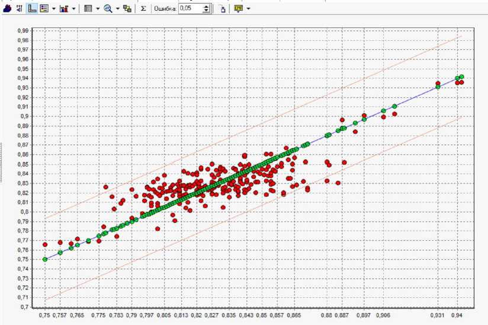This screenshot has width=488, height=325.
Task: Click the Sigma summation icon
Action: [x=143, y=9]
